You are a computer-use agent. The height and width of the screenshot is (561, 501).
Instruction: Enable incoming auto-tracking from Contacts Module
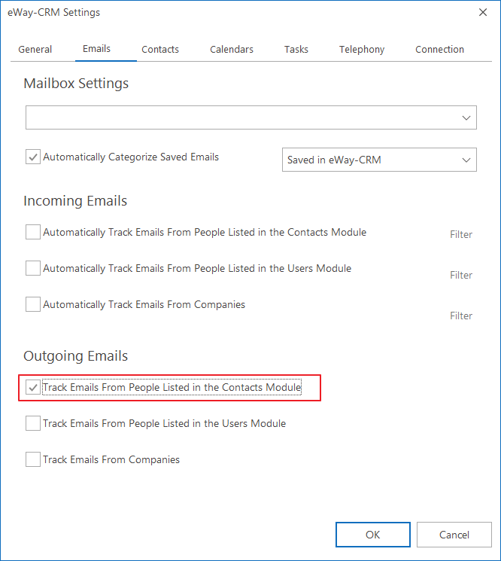pyautogui.click(x=33, y=232)
